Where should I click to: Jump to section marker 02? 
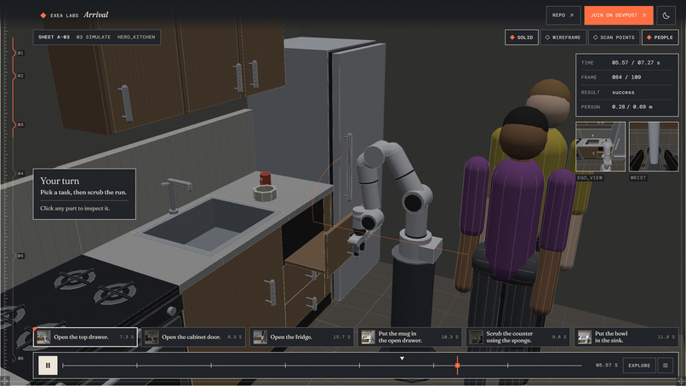click(20, 76)
